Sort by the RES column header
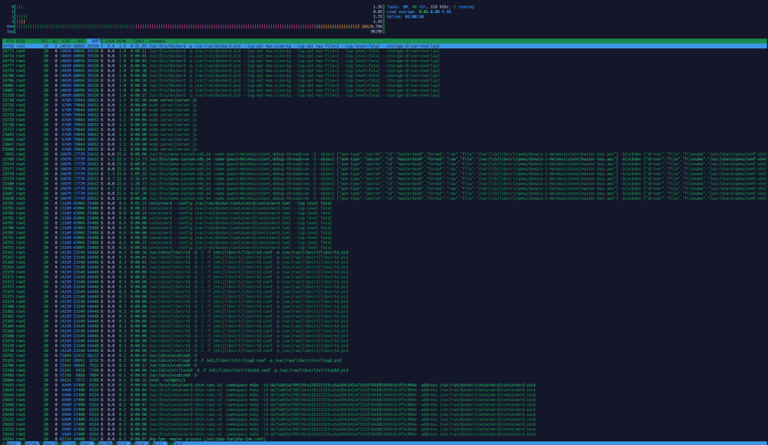This screenshot has width=768, height=445. pyautogui.click(x=81, y=42)
